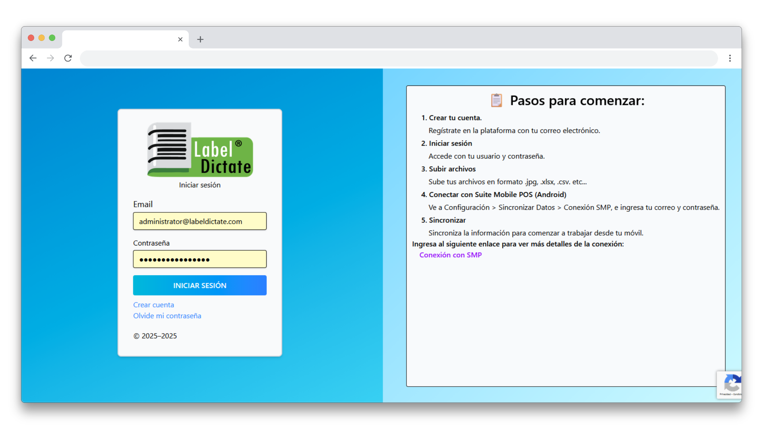The width and height of the screenshot is (763, 429).
Task: Click the browser forward navigation arrow
Action: coord(50,58)
